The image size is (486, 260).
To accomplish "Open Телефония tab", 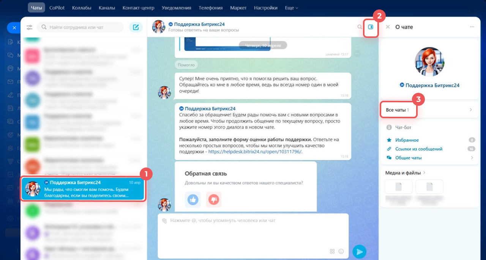I will [211, 8].
